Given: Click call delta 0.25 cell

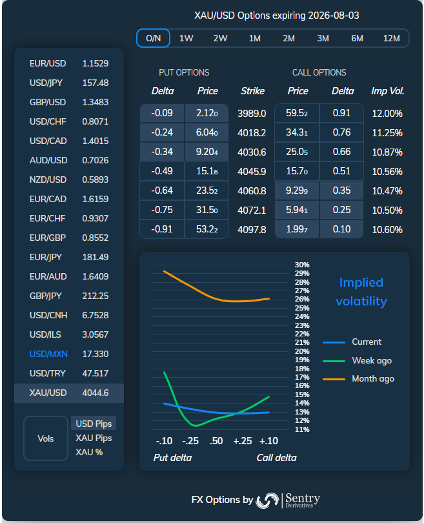Looking at the screenshot, I should 341,210.
